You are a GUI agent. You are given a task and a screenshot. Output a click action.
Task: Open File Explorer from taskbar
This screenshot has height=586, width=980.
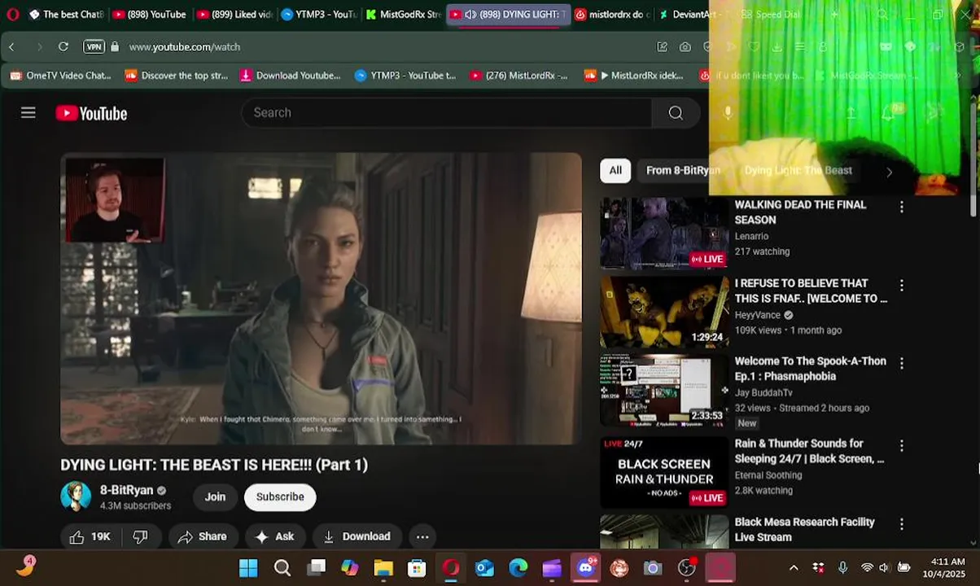click(383, 568)
